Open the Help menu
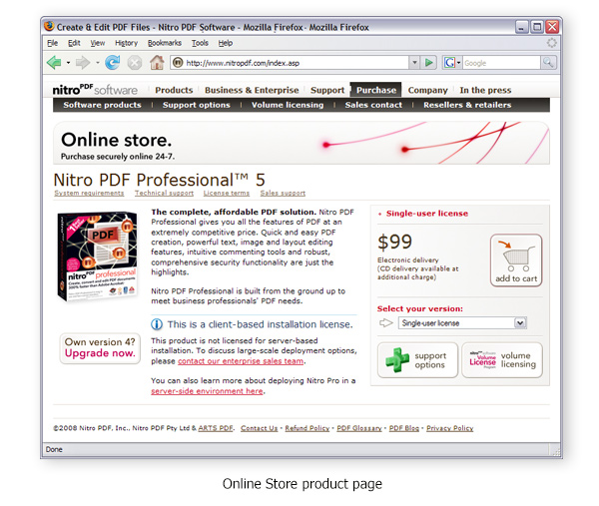The height and width of the screenshot is (506, 599). pyautogui.click(x=226, y=43)
